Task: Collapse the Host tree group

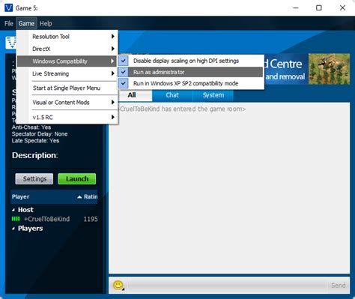Action: point(13,210)
